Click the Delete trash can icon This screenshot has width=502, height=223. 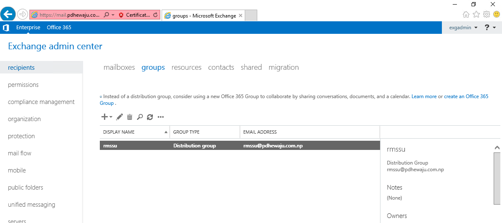(x=130, y=117)
